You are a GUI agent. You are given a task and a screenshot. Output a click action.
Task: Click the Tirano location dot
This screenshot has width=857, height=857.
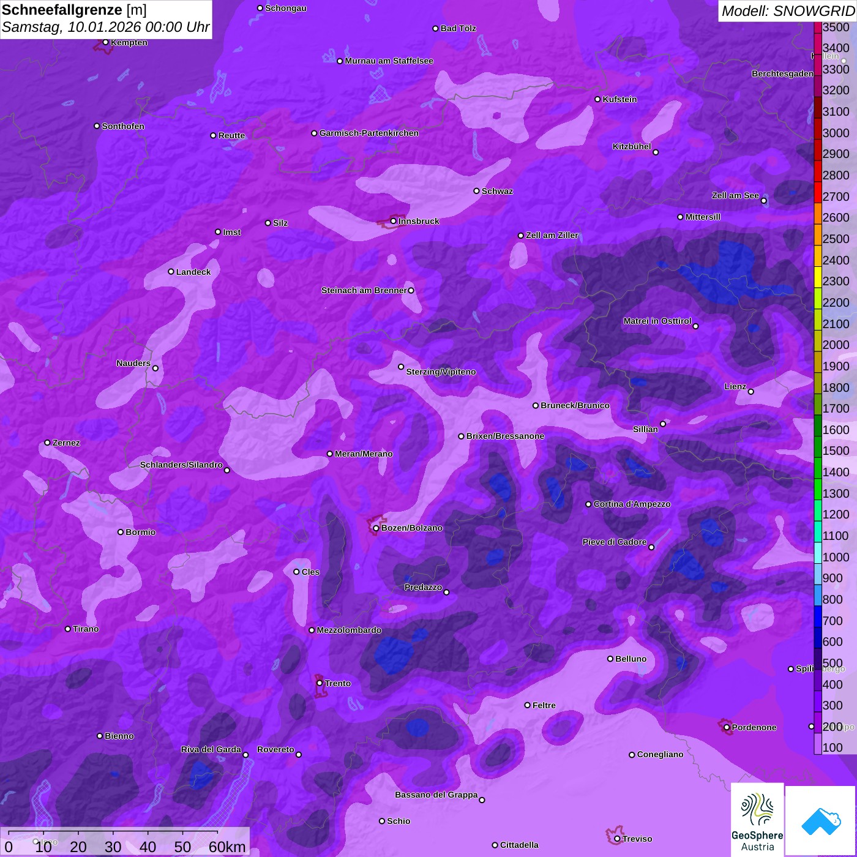click(x=68, y=629)
